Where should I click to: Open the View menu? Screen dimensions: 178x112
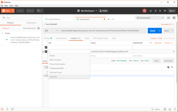point(11,6)
